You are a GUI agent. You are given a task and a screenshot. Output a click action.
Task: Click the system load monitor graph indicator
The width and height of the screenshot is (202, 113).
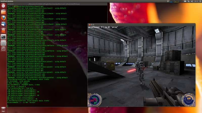pos(176,1)
